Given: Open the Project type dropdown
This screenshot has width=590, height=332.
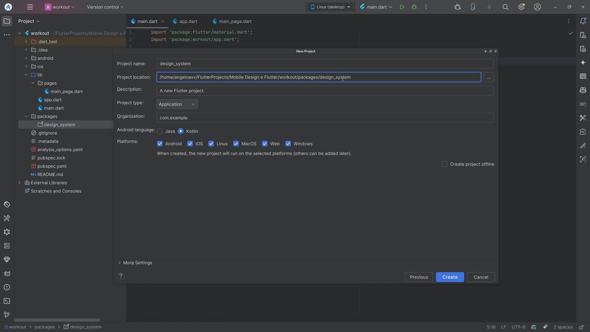Looking at the screenshot, I should pyautogui.click(x=177, y=104).
